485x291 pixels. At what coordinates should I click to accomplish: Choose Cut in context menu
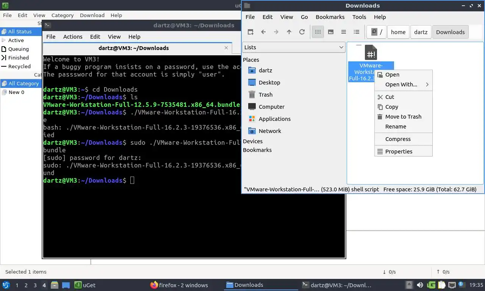point(403,97)
